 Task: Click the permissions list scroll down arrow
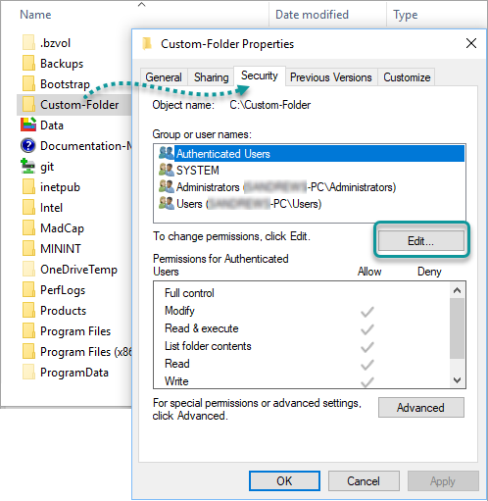click(458, 379)
